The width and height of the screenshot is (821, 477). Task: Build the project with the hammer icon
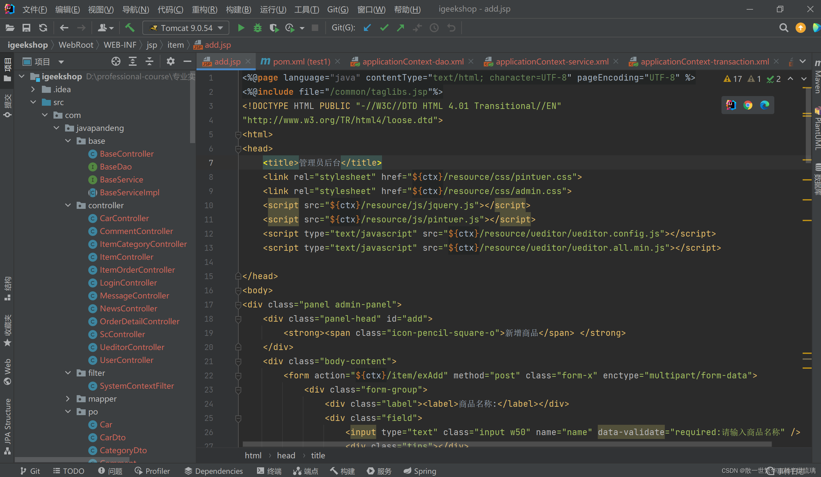(130, 28)
